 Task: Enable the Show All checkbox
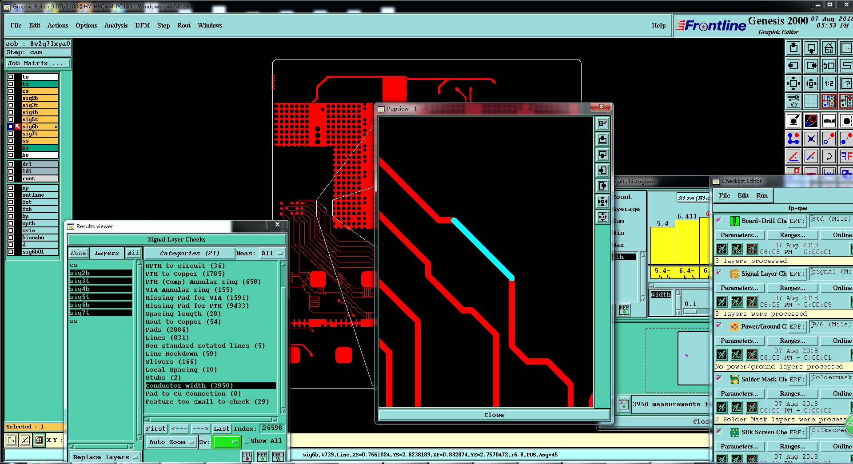point(247,441)
